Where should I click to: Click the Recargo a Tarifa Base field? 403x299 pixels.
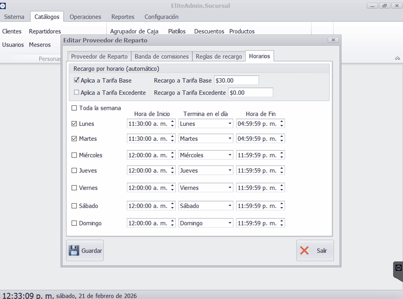click(x=236, y=80)
